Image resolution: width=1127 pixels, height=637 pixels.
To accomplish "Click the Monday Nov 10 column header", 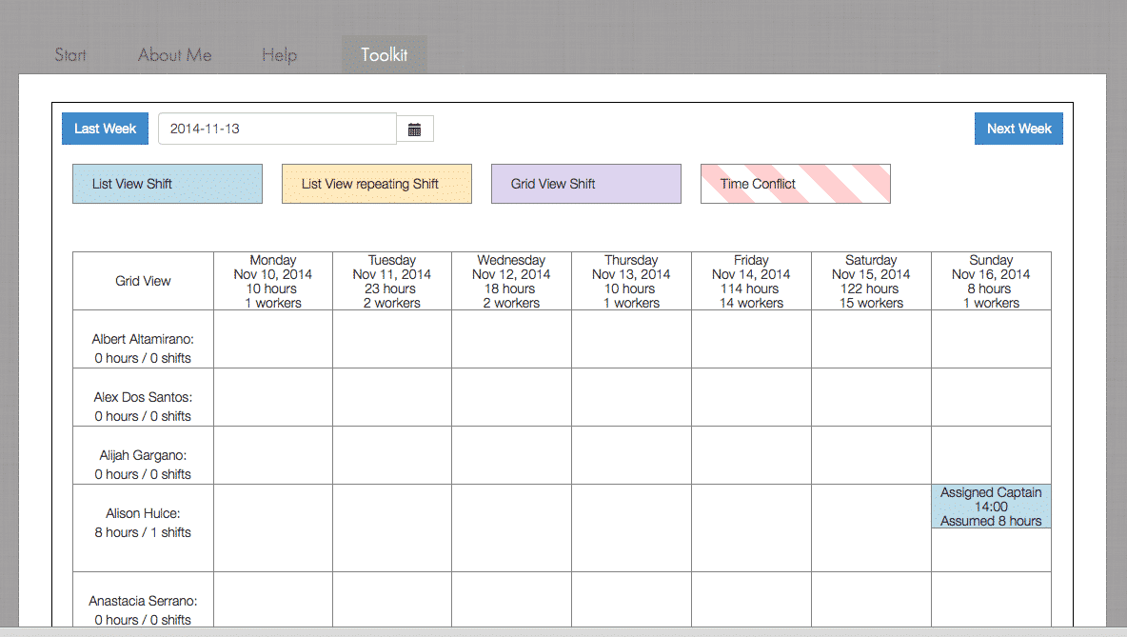I will click(x=273, y=281).
